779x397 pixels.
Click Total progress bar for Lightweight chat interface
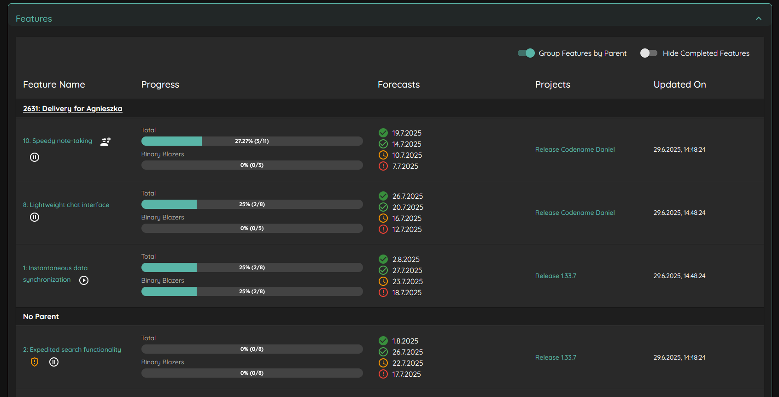pos(252,204)
